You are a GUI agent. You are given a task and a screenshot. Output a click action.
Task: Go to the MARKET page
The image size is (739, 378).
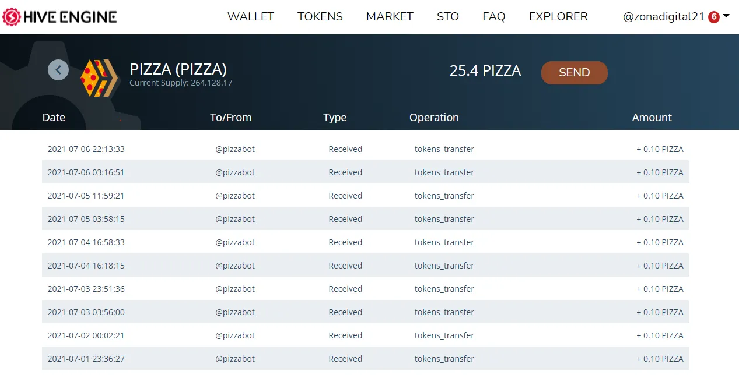pyautogui.click(x=390, y=17)
